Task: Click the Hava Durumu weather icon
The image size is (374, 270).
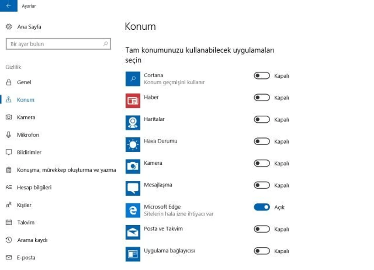Action: pyautogui.click(x=133, y=145)
